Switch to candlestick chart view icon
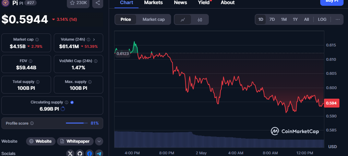This screenshot has width=348, height=156. pos(200,20)
